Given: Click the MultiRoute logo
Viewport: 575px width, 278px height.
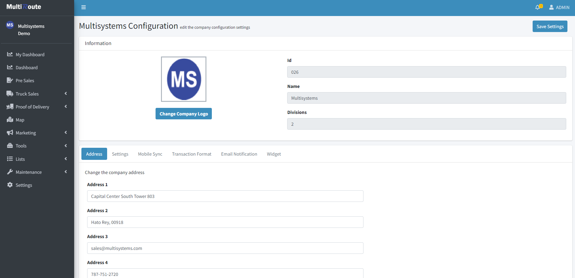Looking at the screenshot, I should [24, 6].
